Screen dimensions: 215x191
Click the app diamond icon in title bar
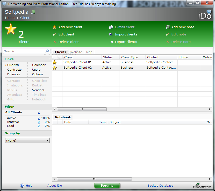4,4
